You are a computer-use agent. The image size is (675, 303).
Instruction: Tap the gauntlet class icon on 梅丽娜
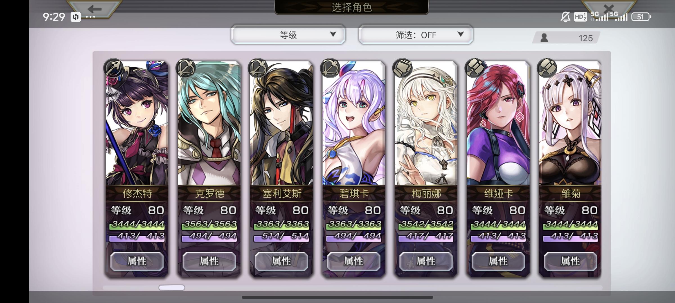402,68
